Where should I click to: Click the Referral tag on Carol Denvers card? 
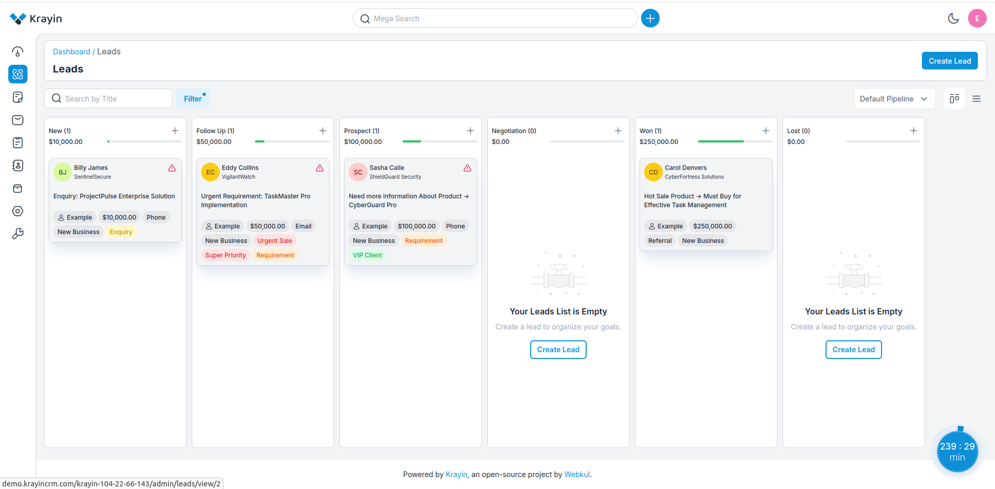coord(660,241)
